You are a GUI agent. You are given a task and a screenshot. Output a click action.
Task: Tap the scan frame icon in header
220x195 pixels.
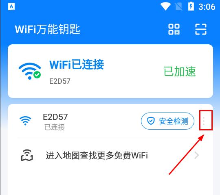coord(201,29)
